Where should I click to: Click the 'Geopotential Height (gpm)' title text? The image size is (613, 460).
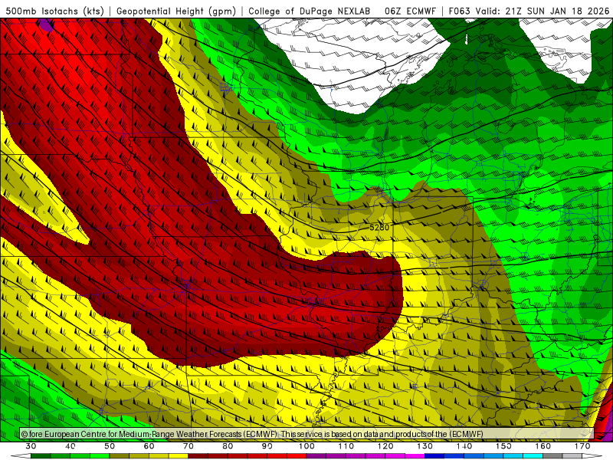click(176, 11)
